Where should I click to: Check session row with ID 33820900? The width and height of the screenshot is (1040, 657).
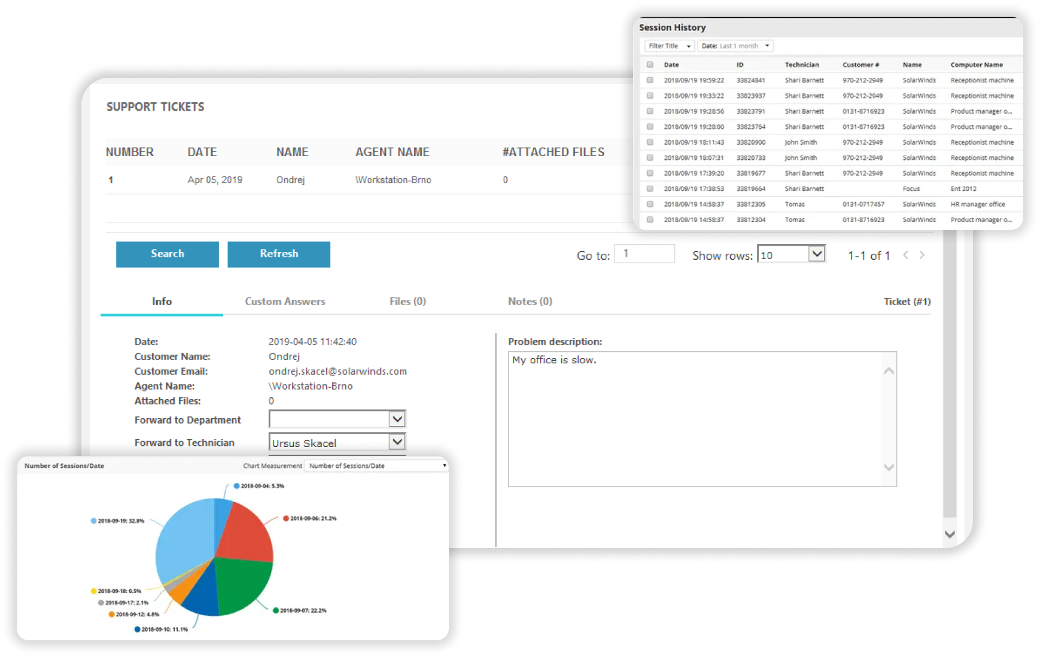coord(650,142)
